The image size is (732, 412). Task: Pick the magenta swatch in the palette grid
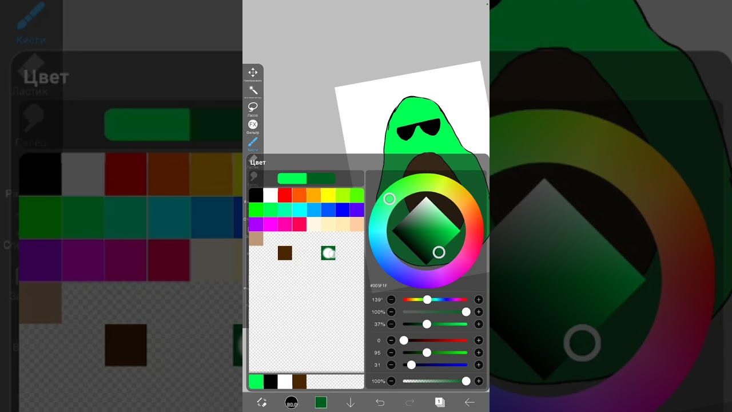click(x=270, y=224)
